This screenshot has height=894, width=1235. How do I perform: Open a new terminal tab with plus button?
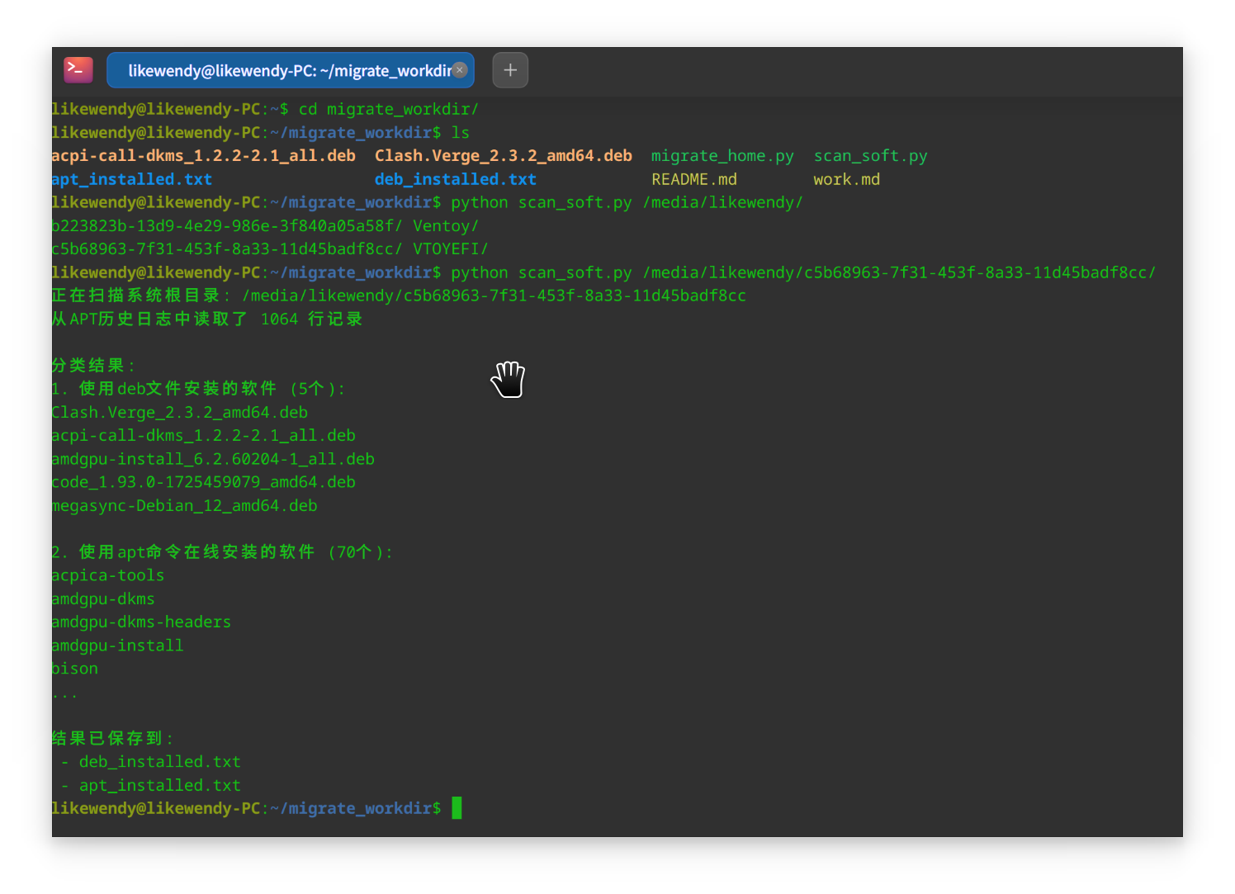pyautogui.click(x=510, y=70)
